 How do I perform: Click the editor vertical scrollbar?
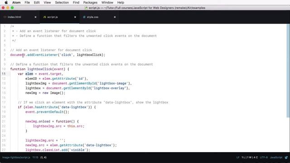(x=288, y=71)
